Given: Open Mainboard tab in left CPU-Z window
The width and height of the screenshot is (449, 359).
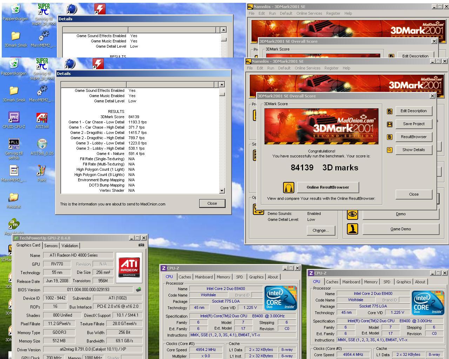Looking at the screenshot, I should pyautogui.click(x=204, y=277).
